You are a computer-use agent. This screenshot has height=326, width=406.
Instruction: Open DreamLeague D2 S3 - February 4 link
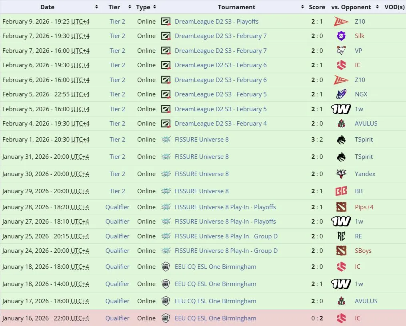[221, 124]
